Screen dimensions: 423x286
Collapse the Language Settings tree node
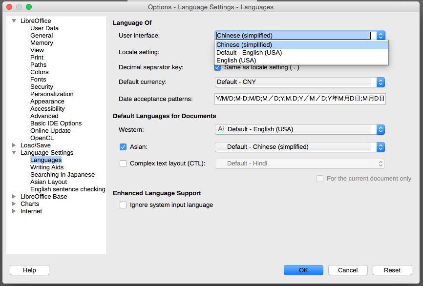[14, 153]
